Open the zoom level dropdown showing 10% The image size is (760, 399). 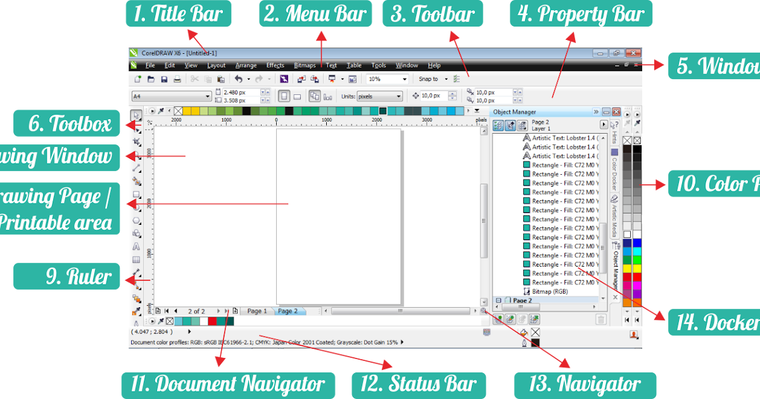pos(403,79)
